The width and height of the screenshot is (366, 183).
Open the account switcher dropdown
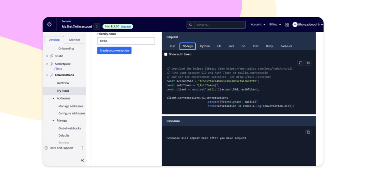tap(97, 26)
